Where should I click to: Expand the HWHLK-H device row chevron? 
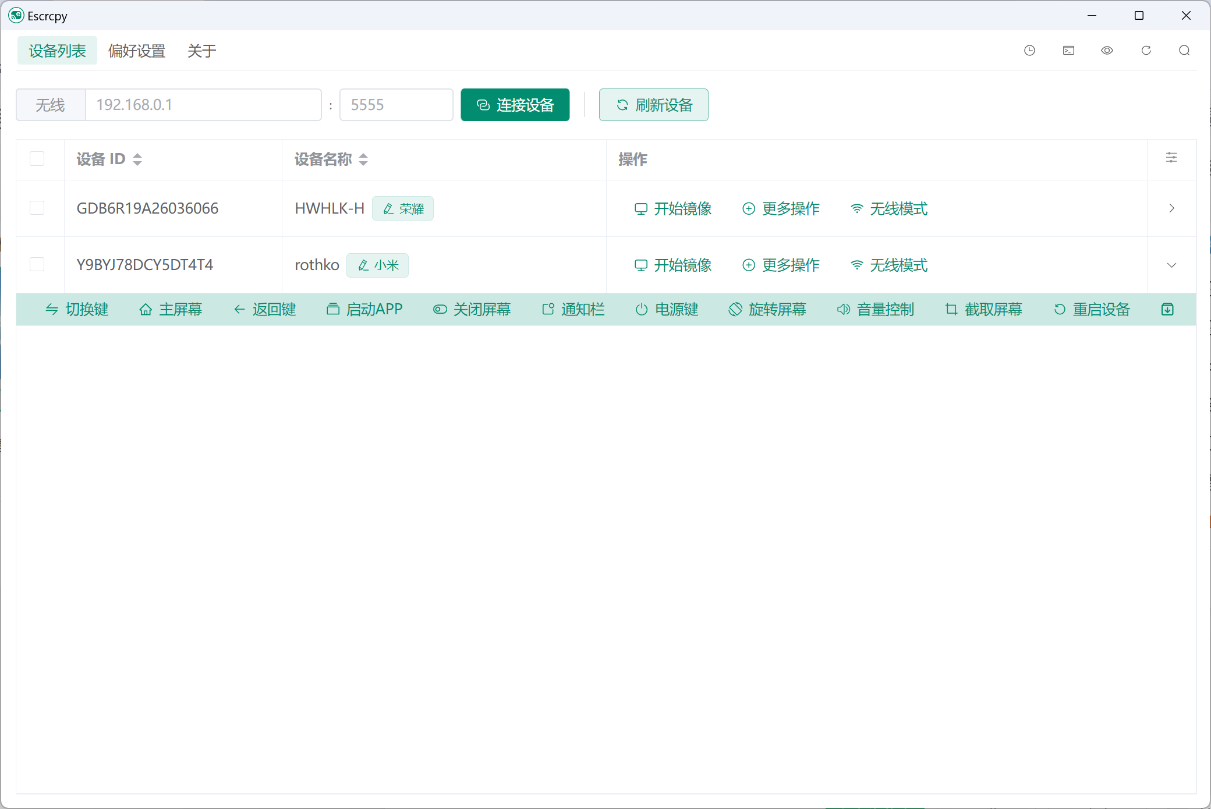pyautogui.click(x=1171, y=208)
